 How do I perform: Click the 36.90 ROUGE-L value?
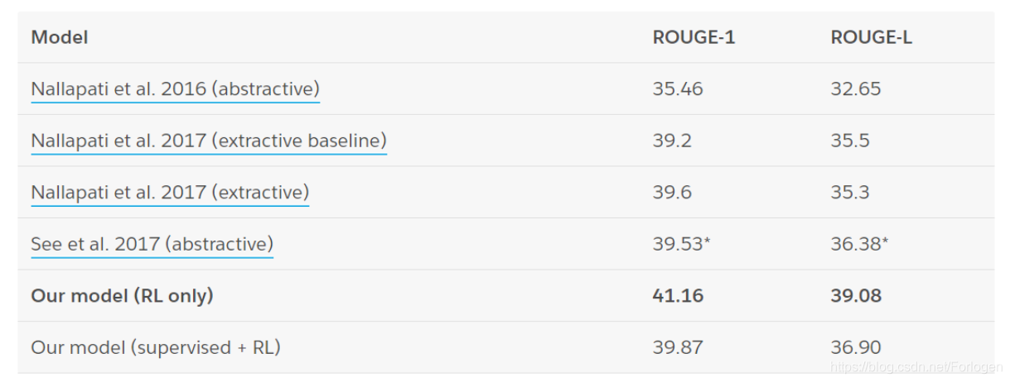pyautogui.click(x=856, y=347)
